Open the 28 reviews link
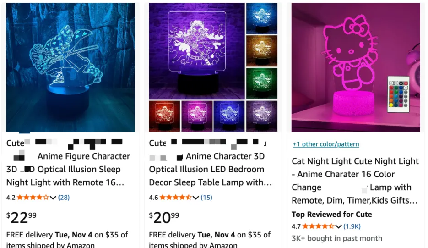428x248 pixels. coord(64,198)
